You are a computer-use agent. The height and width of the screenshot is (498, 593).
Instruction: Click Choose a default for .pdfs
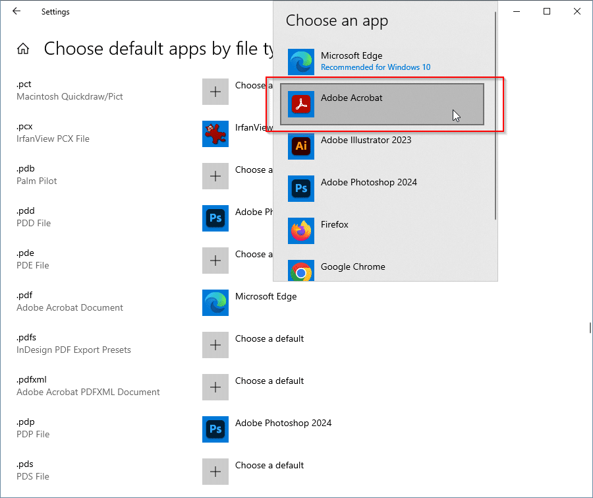click(x=269, y=338)
